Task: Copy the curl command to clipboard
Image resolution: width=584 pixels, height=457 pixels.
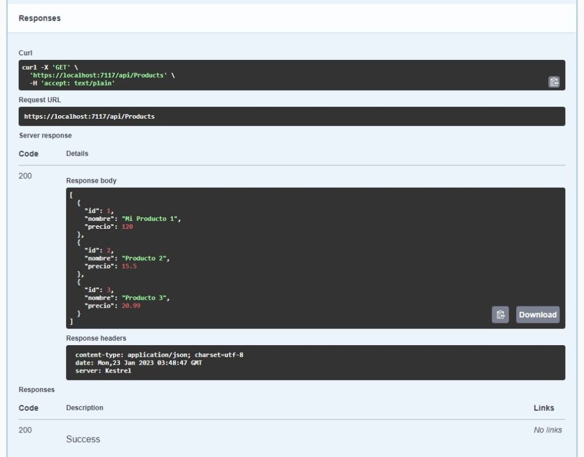Action: click(x=554, y=82)
